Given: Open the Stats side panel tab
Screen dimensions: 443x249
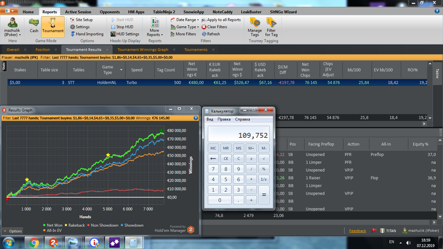Looking at the screenshot, I should 4,66.
